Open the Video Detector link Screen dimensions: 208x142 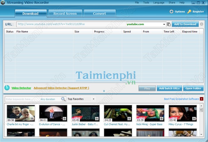[x=21, y=88]
